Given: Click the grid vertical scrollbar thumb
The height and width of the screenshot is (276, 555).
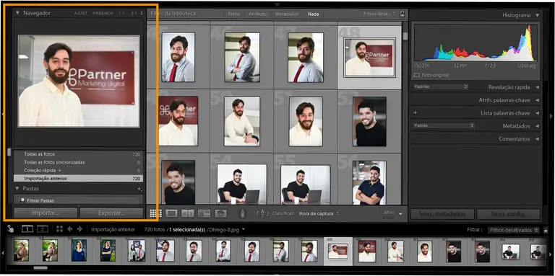Looking at the screenshot, I should pos(405,36).
